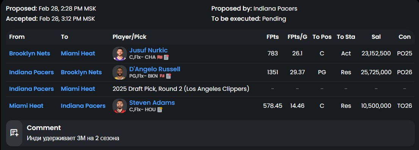Open Indiana Pacers link in Russell row
The width and height of the screenshot is (419, 150).
(31, 72)
